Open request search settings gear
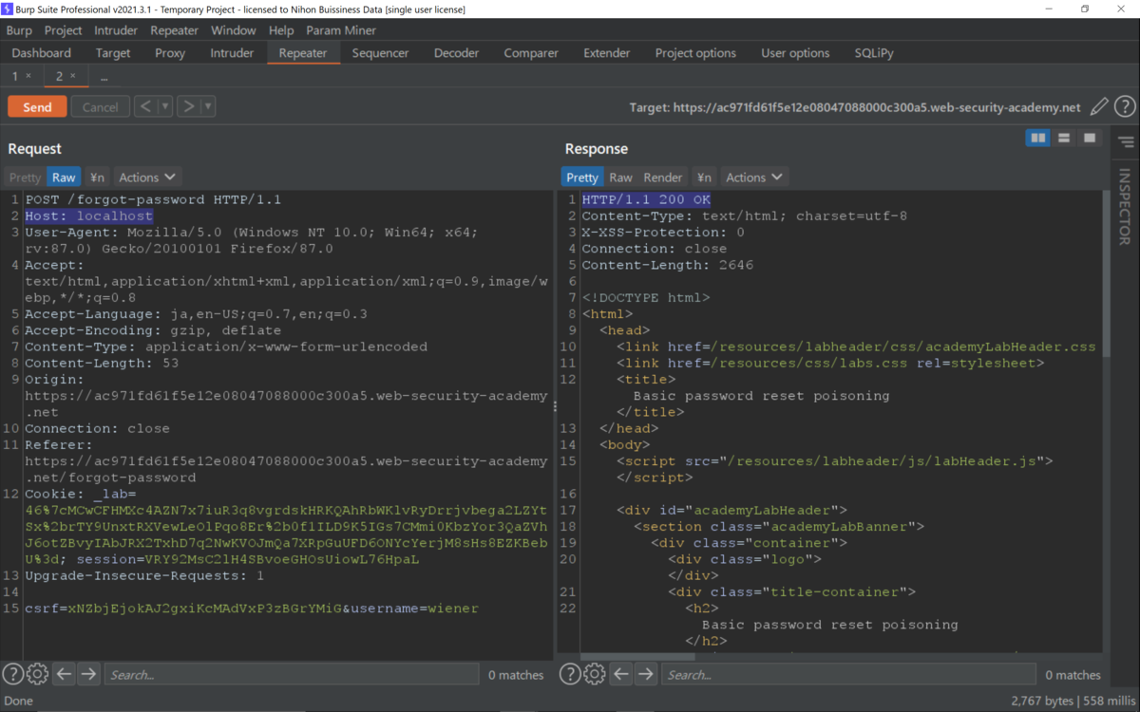Viewport: 1140px width, 712px height. [x=37, y=674]
